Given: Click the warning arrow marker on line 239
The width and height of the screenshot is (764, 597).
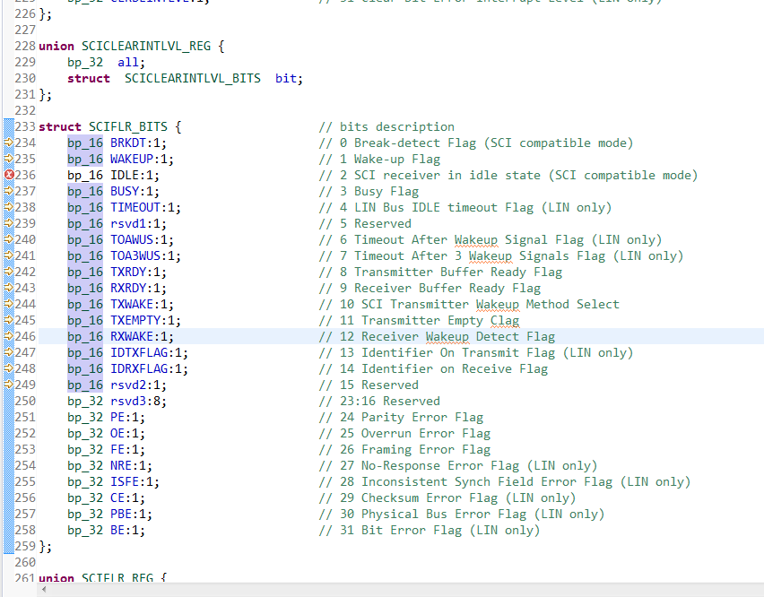Looking at the screenshot, I should pyautogui.click(x=9, y=223).
